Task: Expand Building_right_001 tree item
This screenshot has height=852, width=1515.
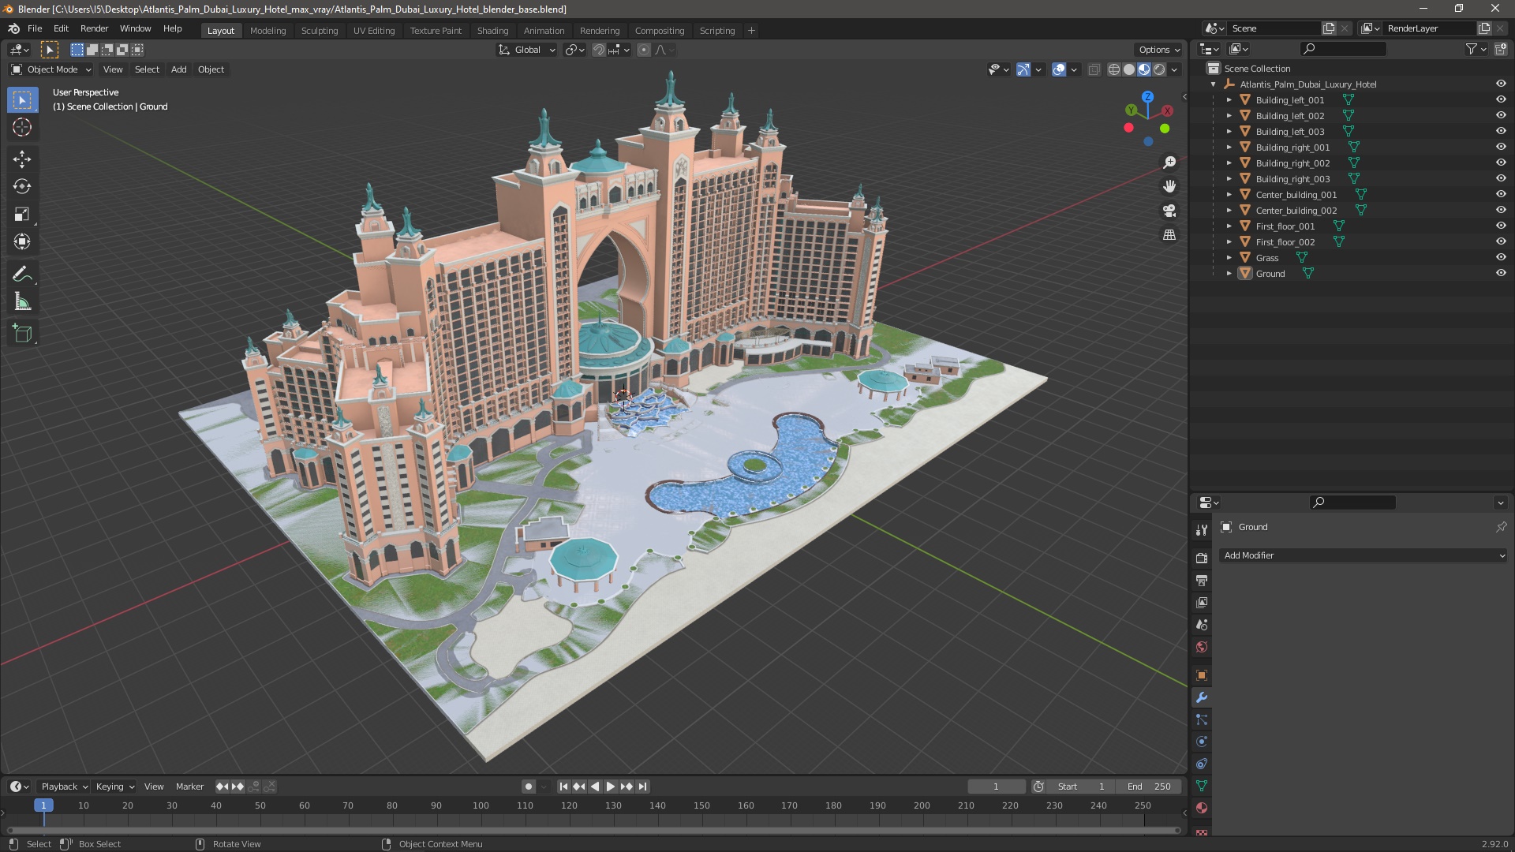Action: point(1229,148)
